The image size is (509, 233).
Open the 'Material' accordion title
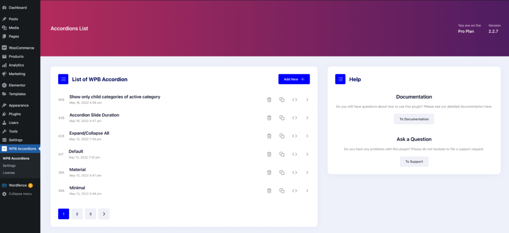click(77, 170)
